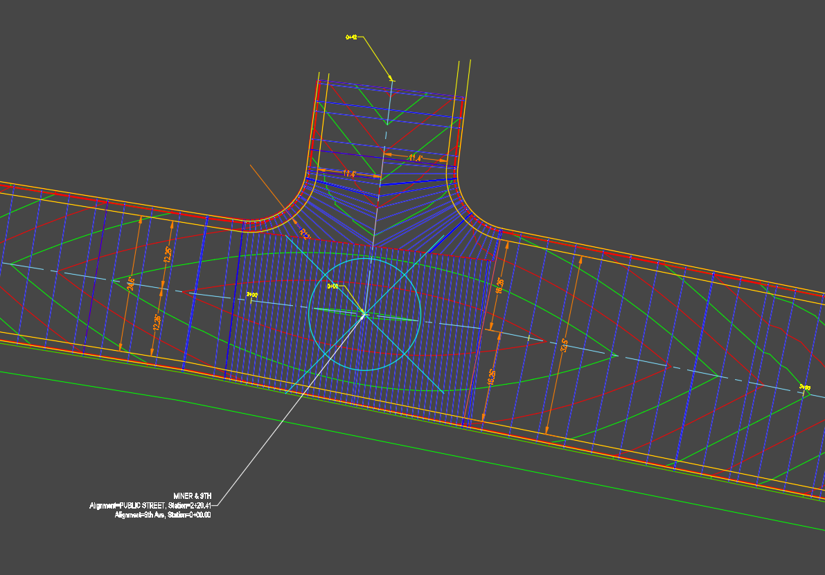Image resolution: width=825 pixels, height=575 pixels.
Task: Pick the 3+00 station label
Action: pyautogui.click(x=804, y=387)
